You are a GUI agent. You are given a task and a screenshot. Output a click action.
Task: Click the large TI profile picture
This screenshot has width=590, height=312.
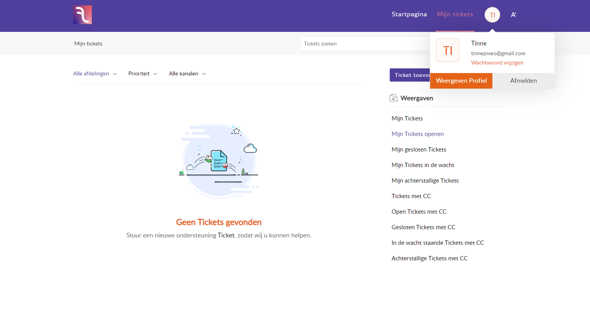pyautogui.click(x=448, y=50)
